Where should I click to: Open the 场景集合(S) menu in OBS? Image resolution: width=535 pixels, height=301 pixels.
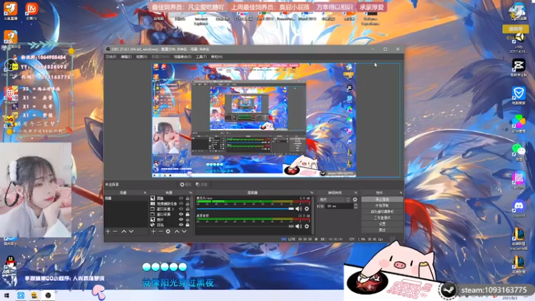183,57
